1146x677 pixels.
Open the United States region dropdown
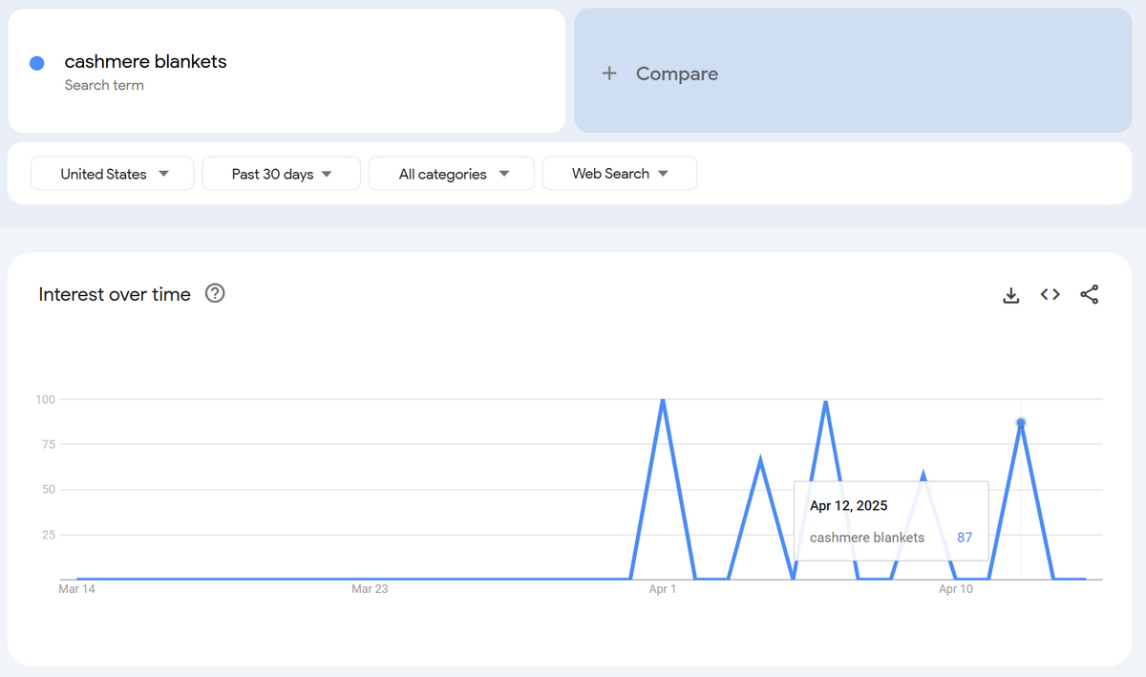[112, 174]
